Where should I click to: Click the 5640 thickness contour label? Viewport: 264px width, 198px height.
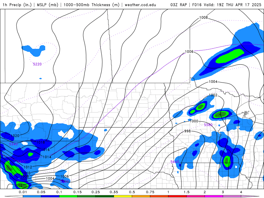coord(175,162)
